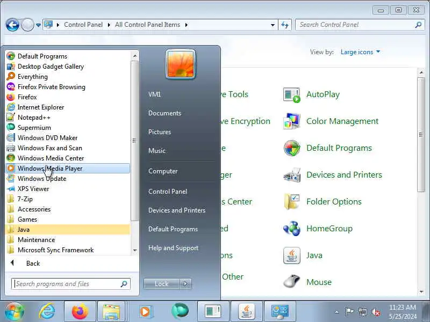Screen dimensions: 430x322
Task: Open Computer from Start menu
Action: [x=163, y=171]
